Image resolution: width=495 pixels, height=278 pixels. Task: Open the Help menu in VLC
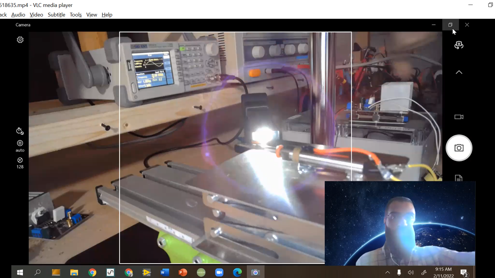click(x=107, y=15)
